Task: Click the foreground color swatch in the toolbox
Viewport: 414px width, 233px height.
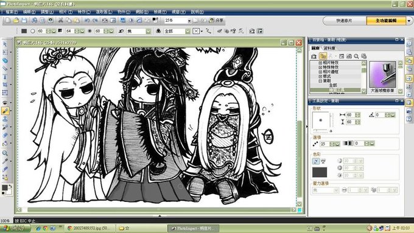Action: click(x=4, y=187)
